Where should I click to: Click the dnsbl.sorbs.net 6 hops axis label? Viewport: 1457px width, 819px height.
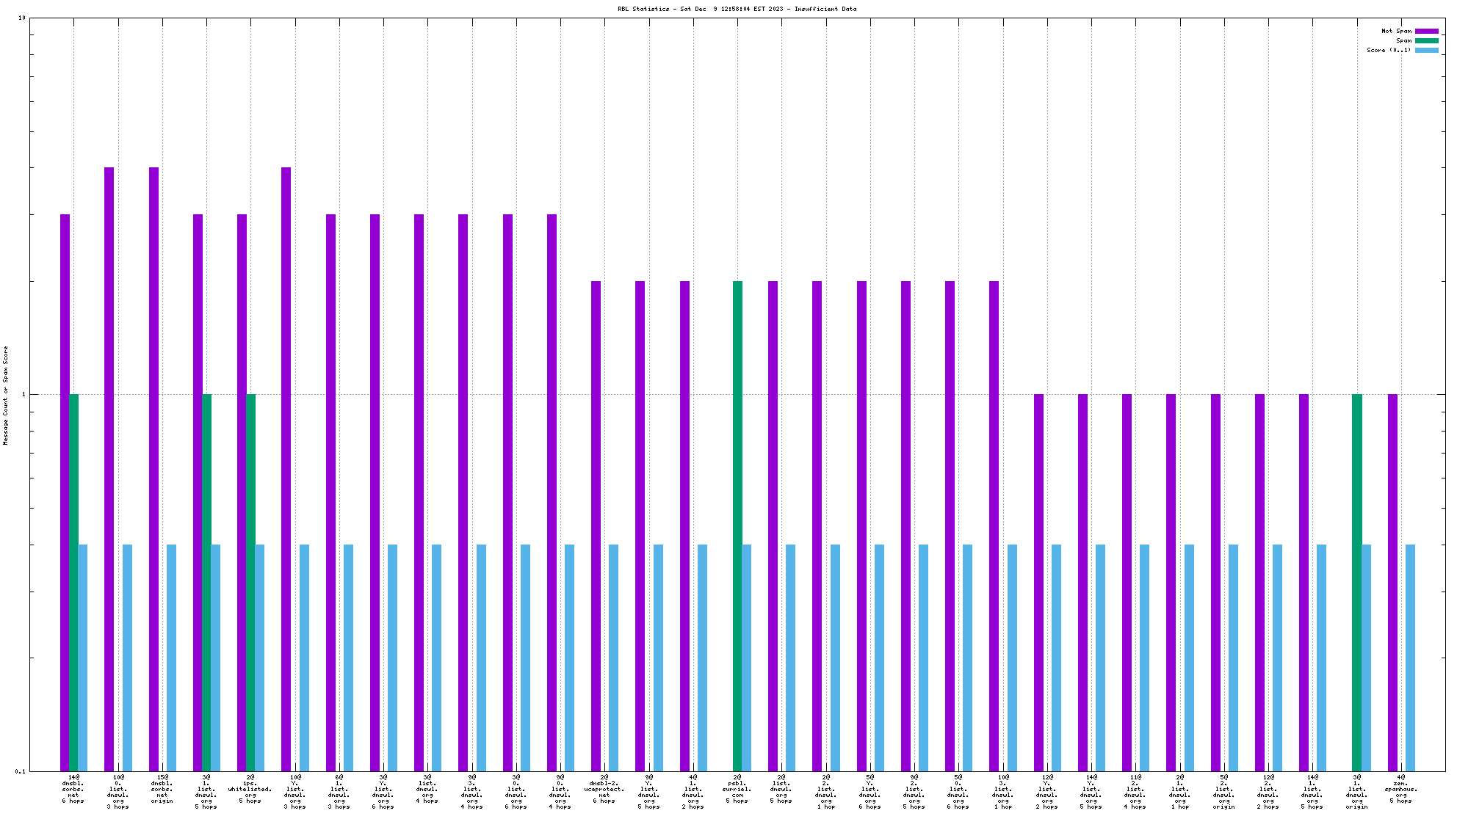[x=73, y=789]
